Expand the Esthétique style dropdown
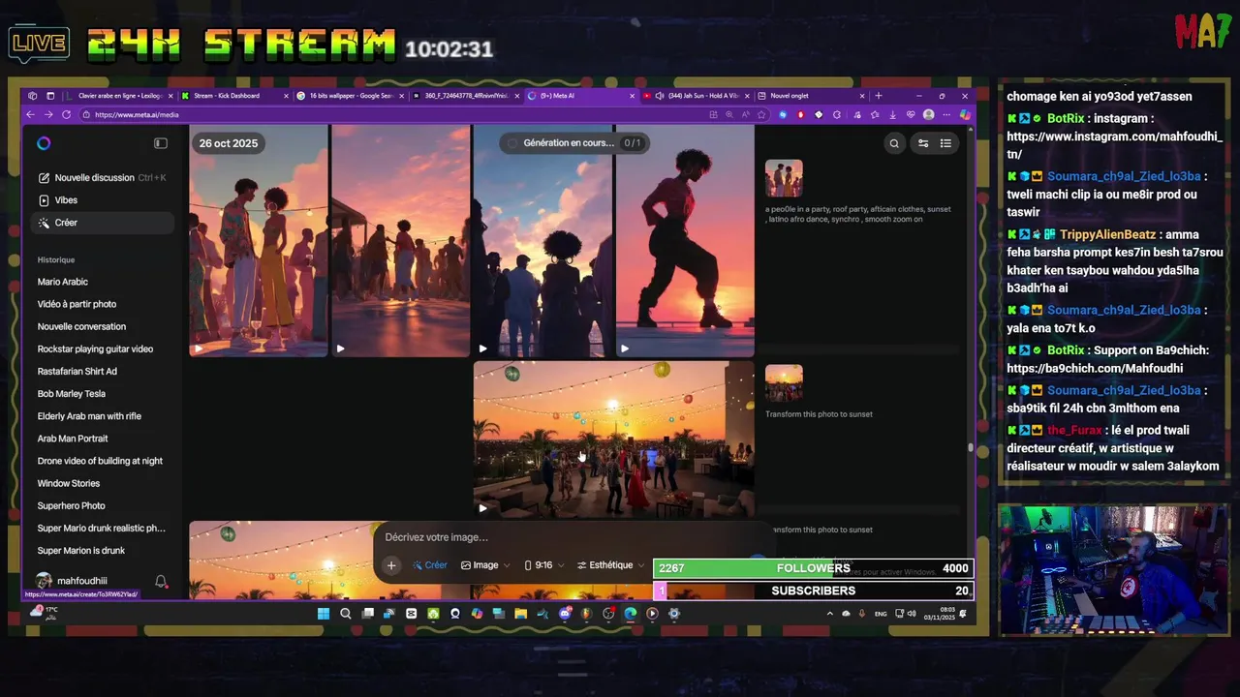This screenshot has width=1240, height=697. [x=610, y=565]
